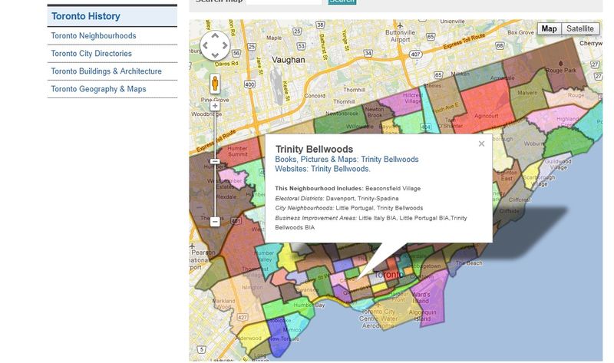Image resolution: width=614 pixels, height=363 pixels.
Task: Click the zoom slider handle on the track
Action: pyautogui.click(x=215, y=161)
